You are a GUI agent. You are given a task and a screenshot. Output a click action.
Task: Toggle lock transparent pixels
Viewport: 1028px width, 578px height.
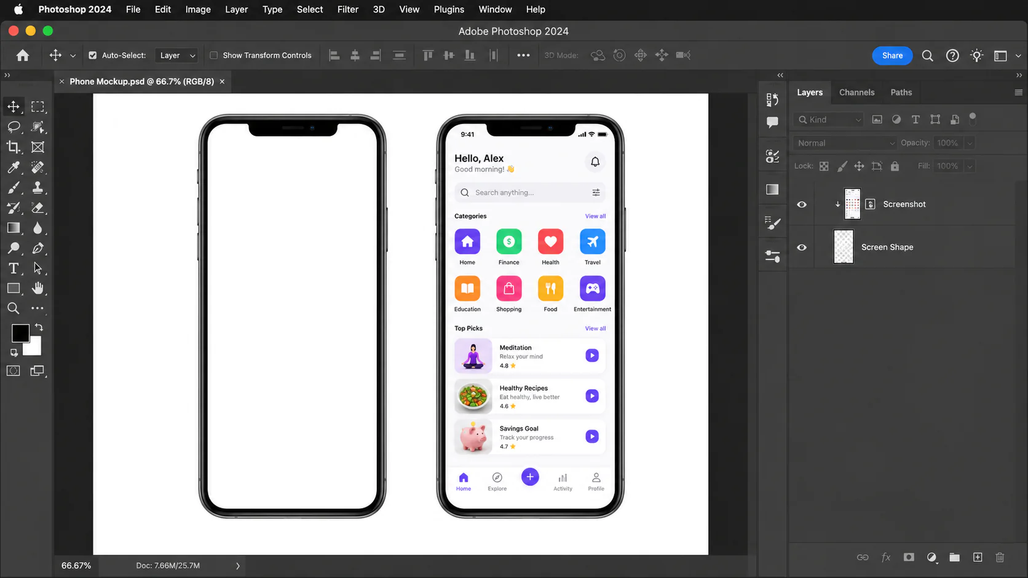824,166
